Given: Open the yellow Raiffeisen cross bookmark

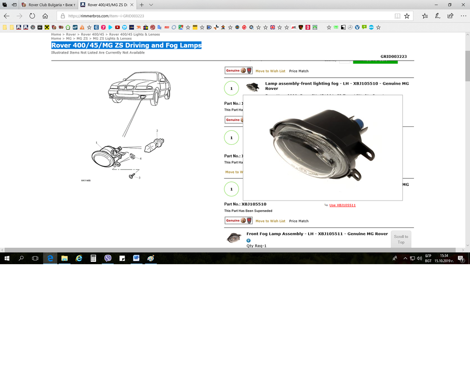Looking at the screenshot, I should 47,27.
